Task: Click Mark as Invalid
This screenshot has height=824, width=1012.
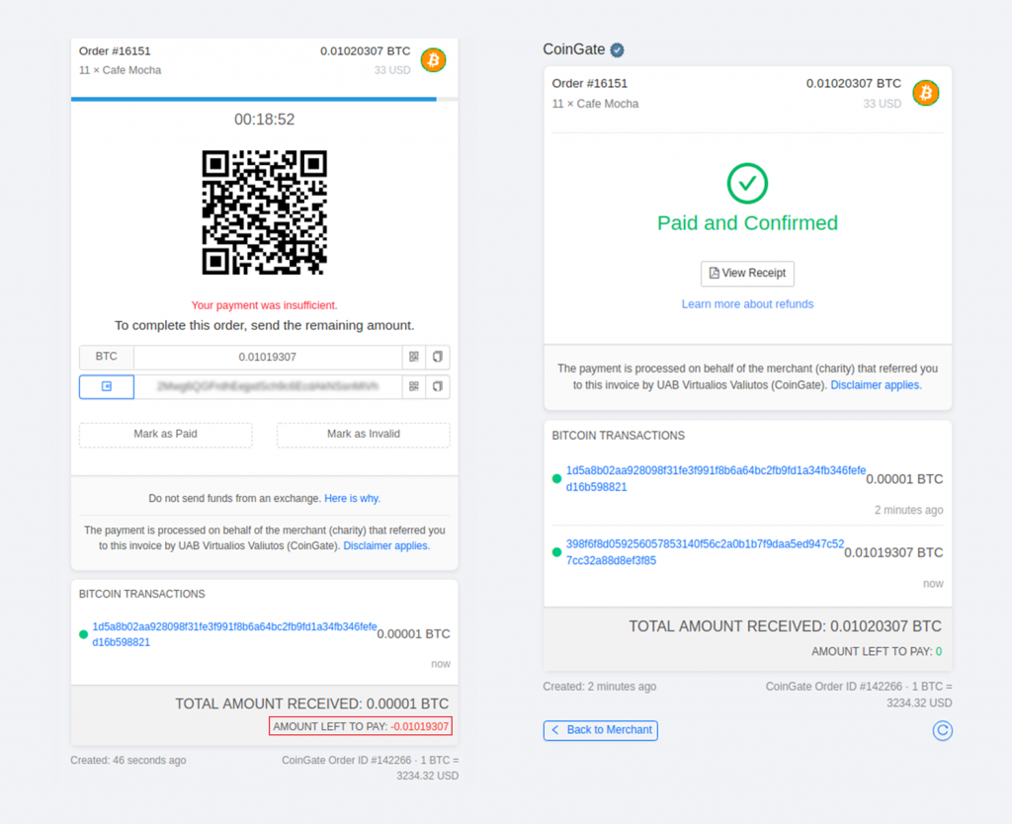Action: click(364, 435)
